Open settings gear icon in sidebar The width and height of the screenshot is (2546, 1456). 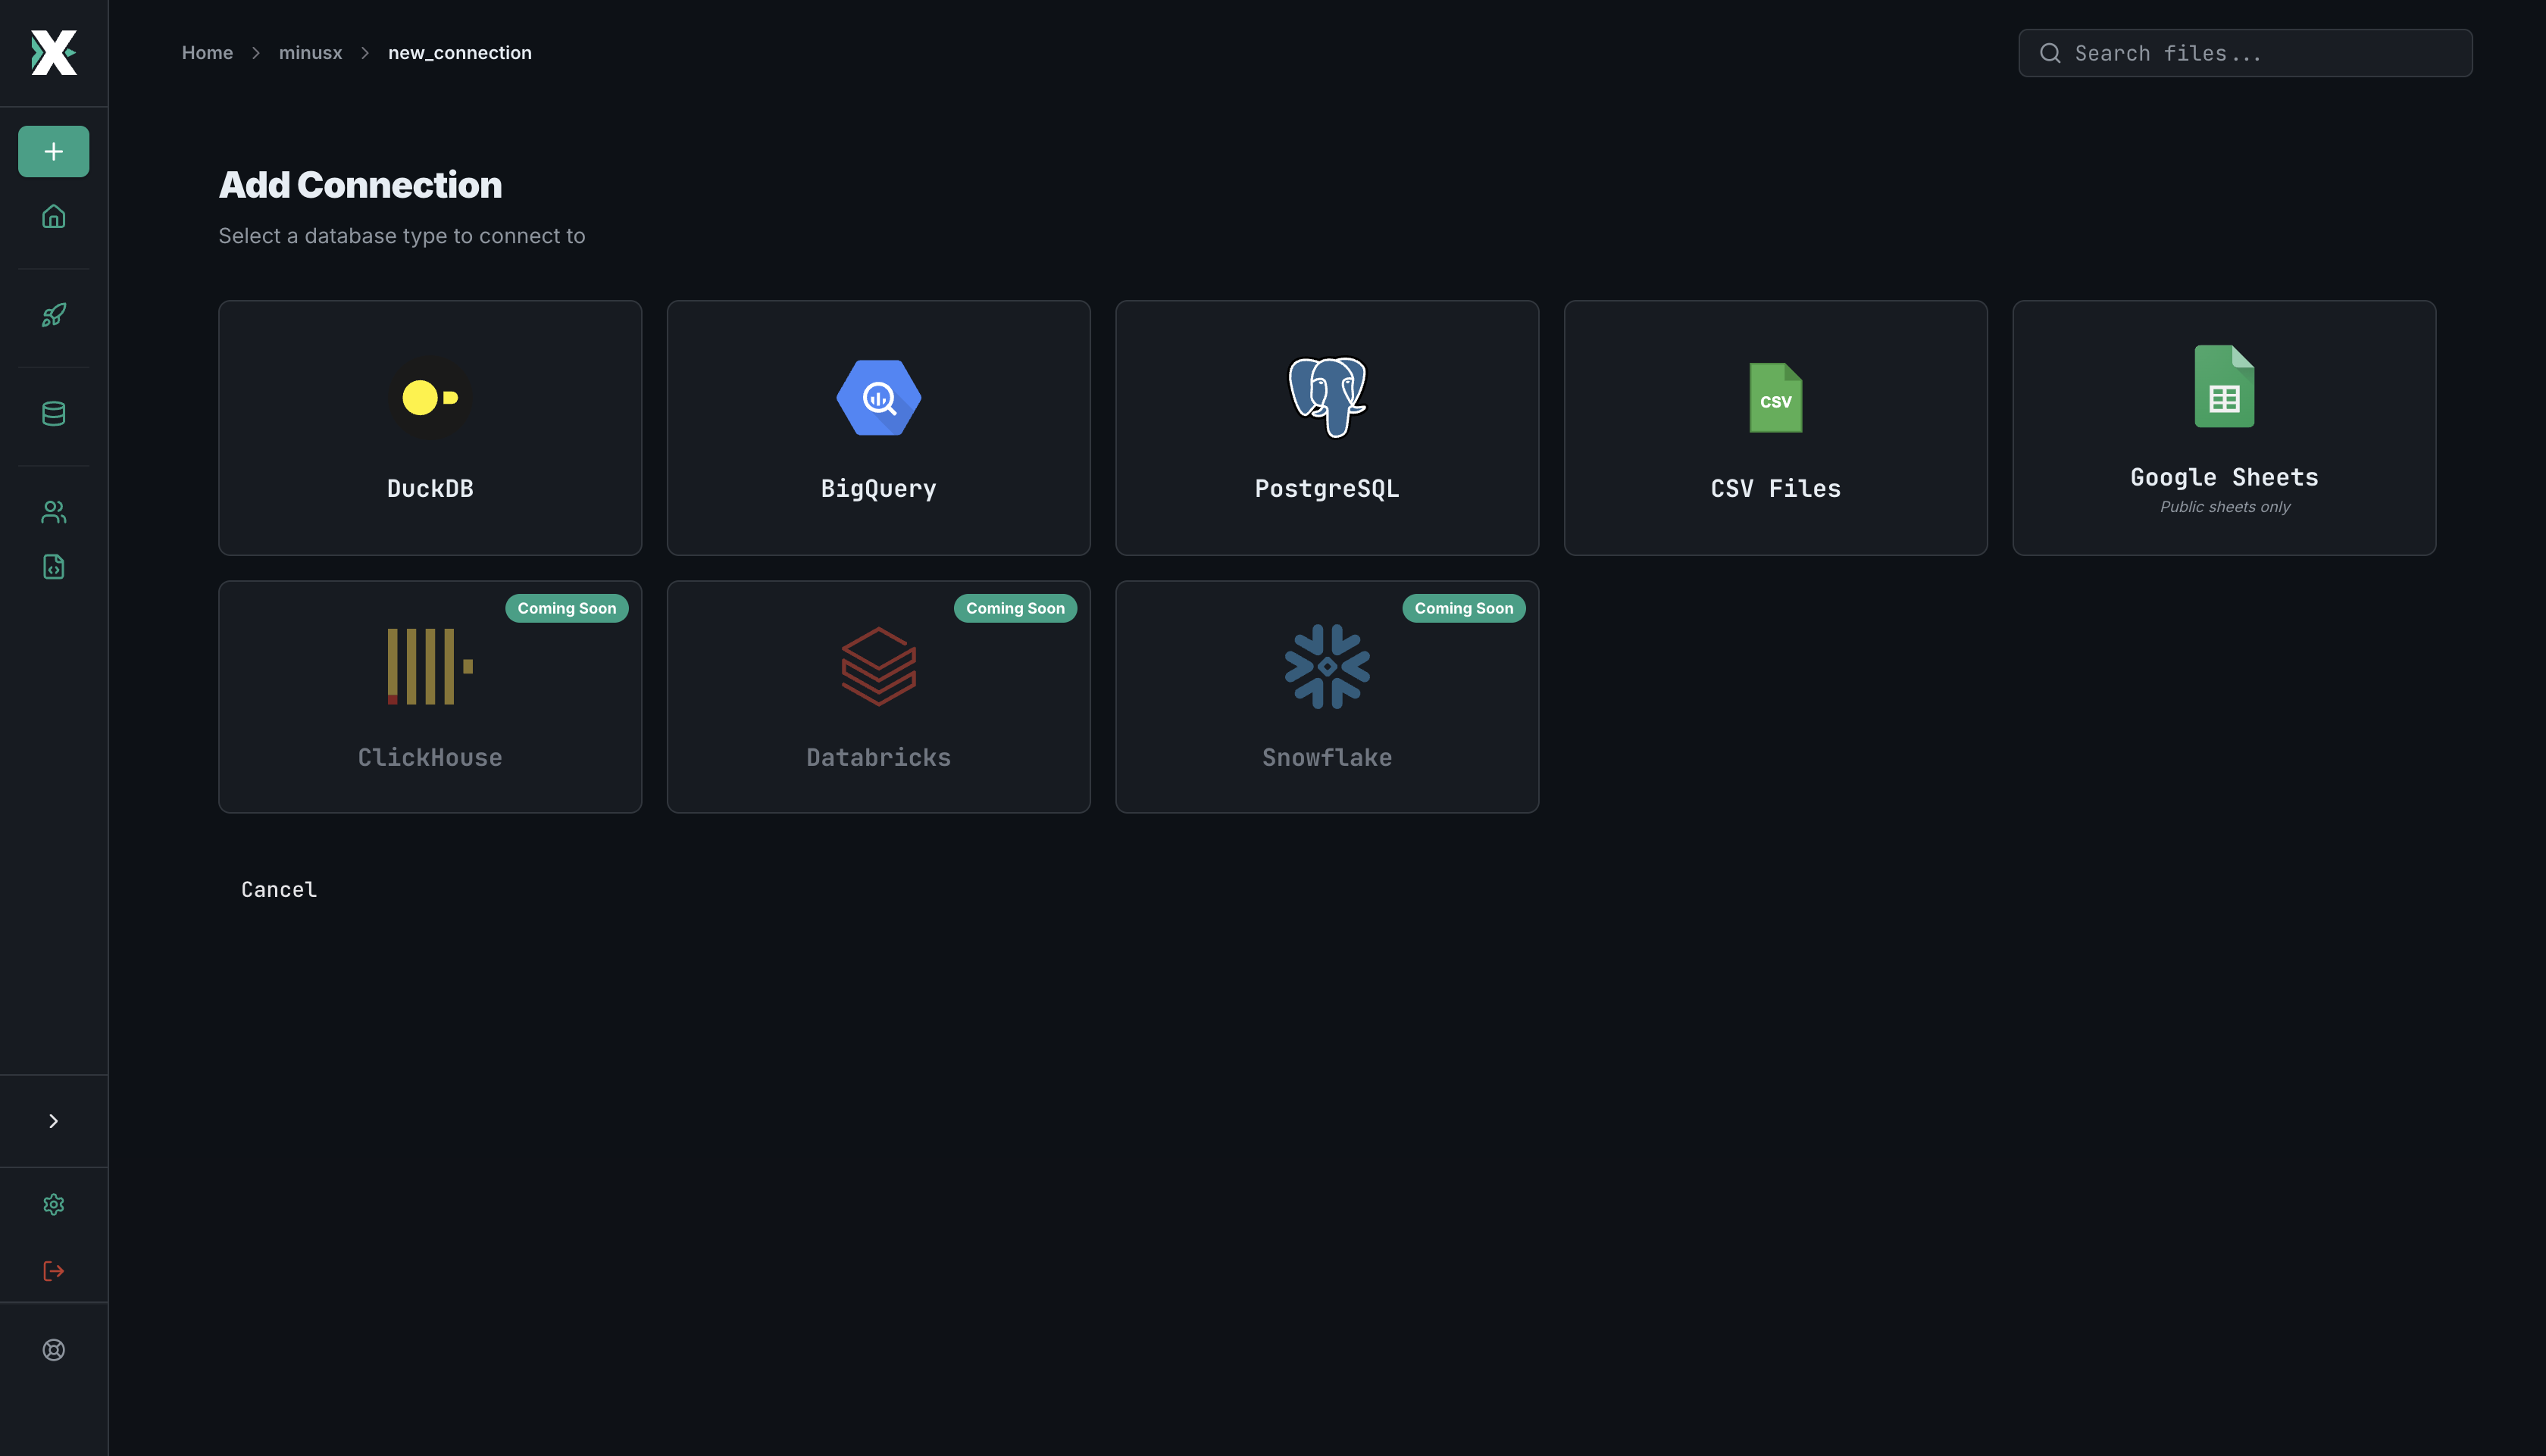point(53,1204)
